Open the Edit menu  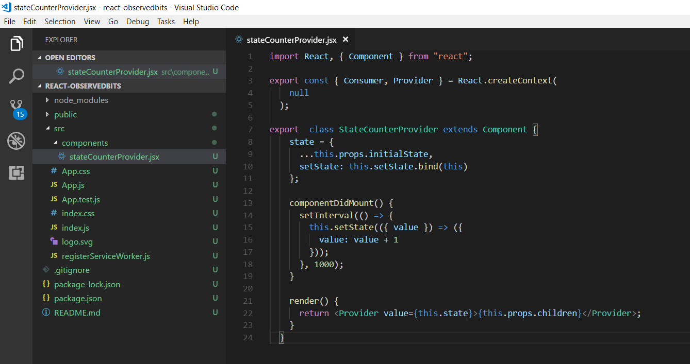coord(29,22)
